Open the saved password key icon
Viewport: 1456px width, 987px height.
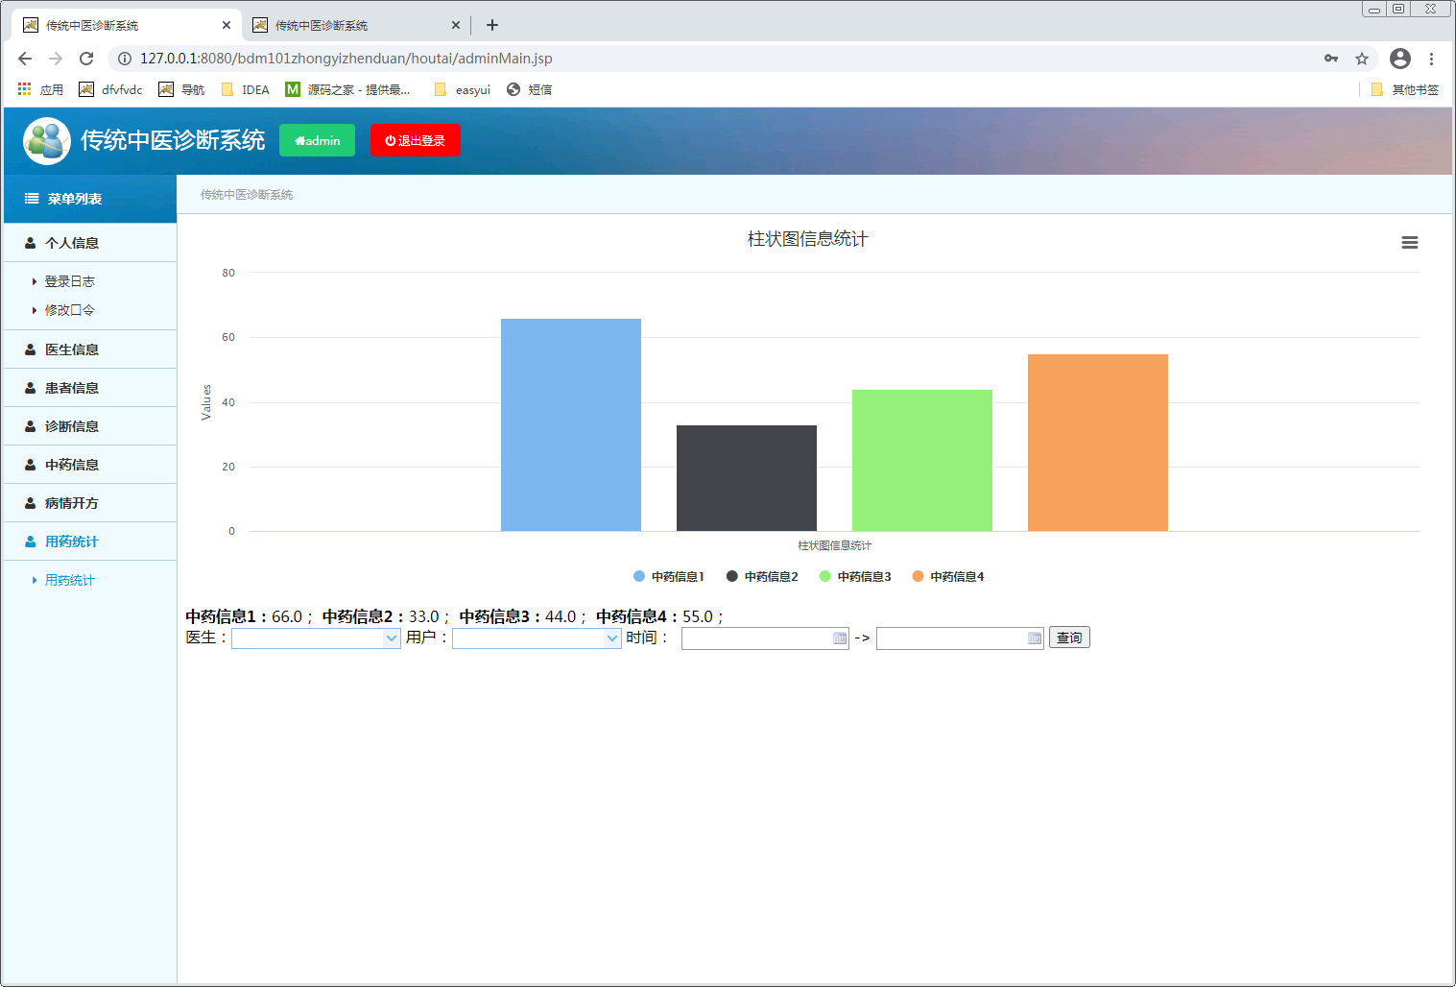point(1331,59)
